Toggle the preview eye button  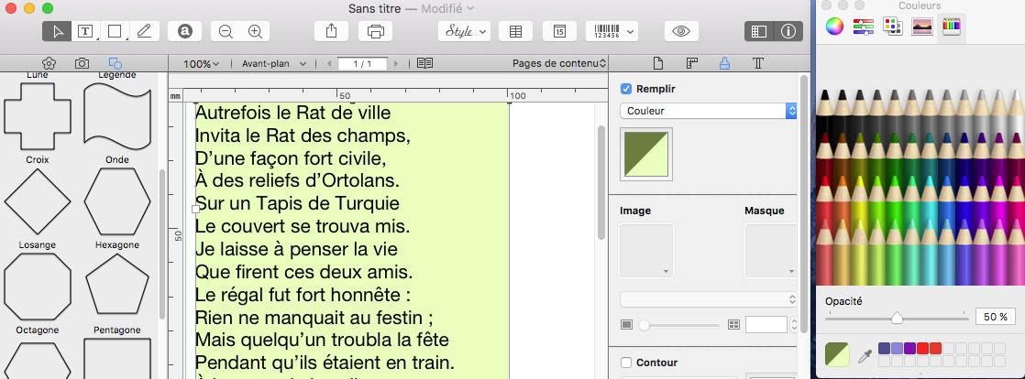point(680,31)
